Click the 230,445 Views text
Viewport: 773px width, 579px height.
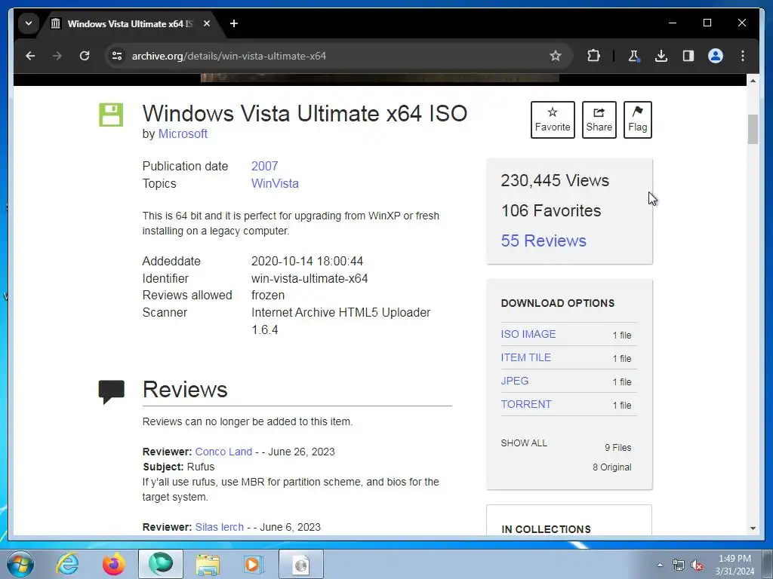[555, 180]
